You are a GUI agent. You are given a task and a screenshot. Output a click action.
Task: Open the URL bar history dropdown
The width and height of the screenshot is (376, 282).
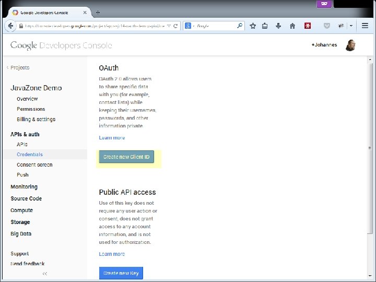pyautogui.click(x=169, y=26)
